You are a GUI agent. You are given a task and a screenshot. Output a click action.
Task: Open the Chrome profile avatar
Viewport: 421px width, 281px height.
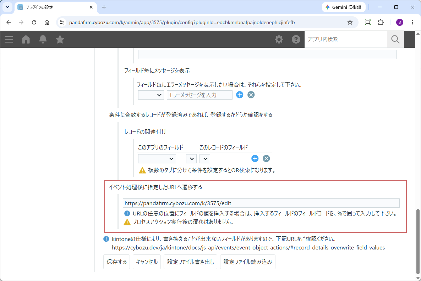click(x=399, y=22)
